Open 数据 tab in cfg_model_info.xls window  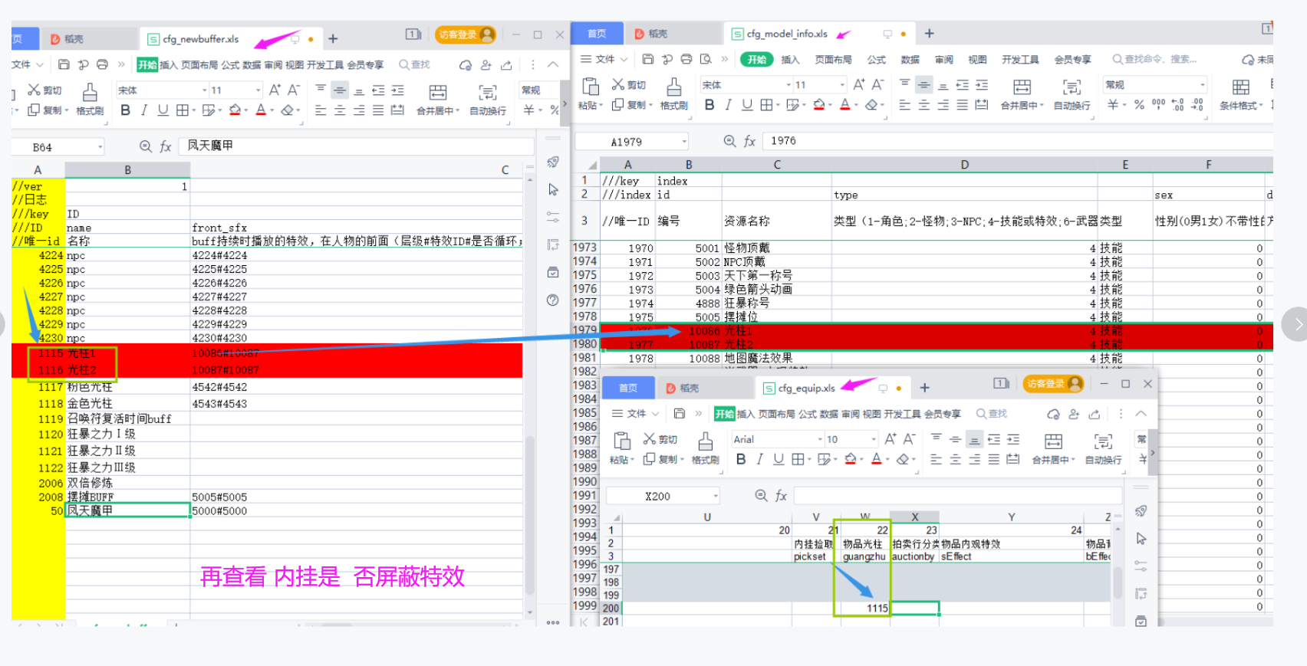pos(910,60)
